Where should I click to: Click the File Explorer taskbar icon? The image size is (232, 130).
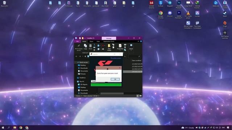pyautogui.click(x=15, y=127)
